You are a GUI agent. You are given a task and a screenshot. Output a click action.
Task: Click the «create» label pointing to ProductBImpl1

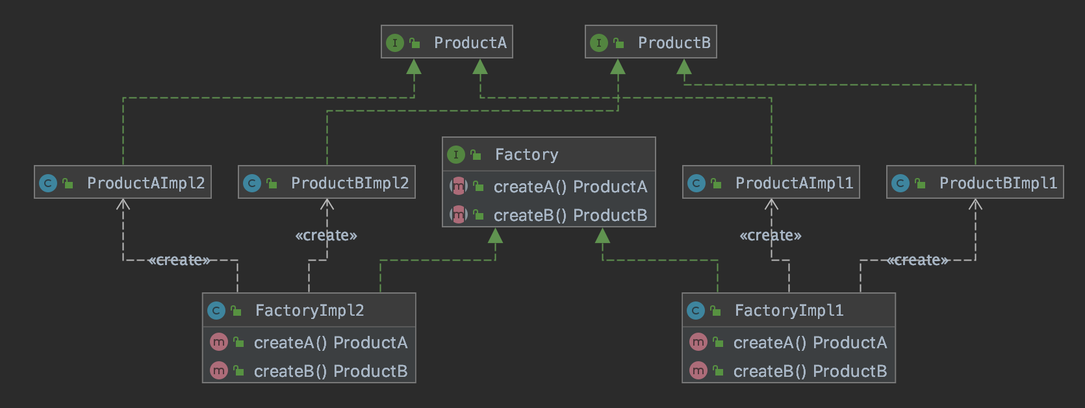(x=918, y=260)
